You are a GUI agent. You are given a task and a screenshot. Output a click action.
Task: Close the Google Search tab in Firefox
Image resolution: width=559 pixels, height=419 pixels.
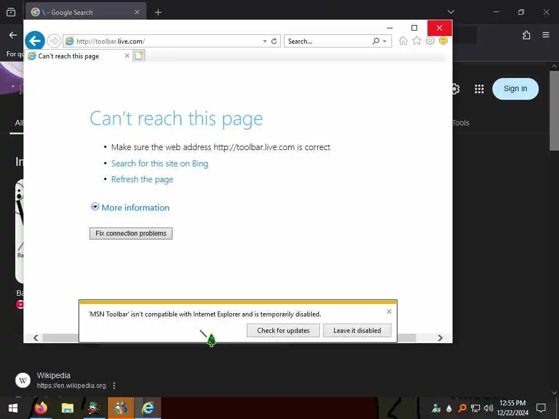(137, 12)
